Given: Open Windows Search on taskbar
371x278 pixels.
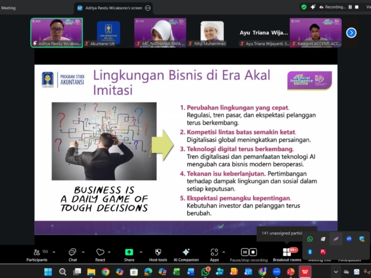Looking at the screenshot, I should (x=63, y=272).
